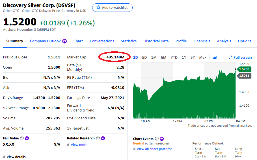Viewport: 257px width, 160px height.
Task: Select the 5D chart range
Action: 144,57
